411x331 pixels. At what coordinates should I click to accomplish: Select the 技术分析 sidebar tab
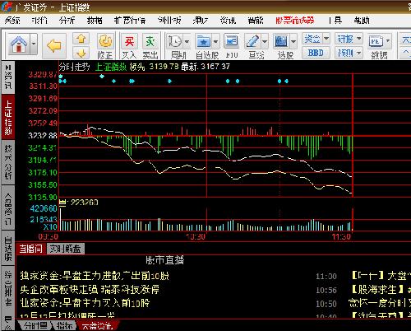tap(8, 162)
